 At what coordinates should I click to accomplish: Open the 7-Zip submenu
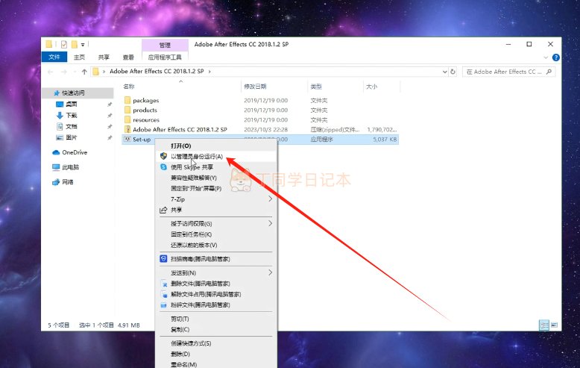click(216, 199)
